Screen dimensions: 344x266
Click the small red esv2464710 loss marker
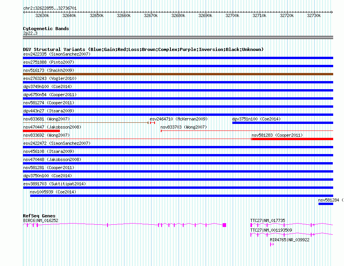click(152, 123)
